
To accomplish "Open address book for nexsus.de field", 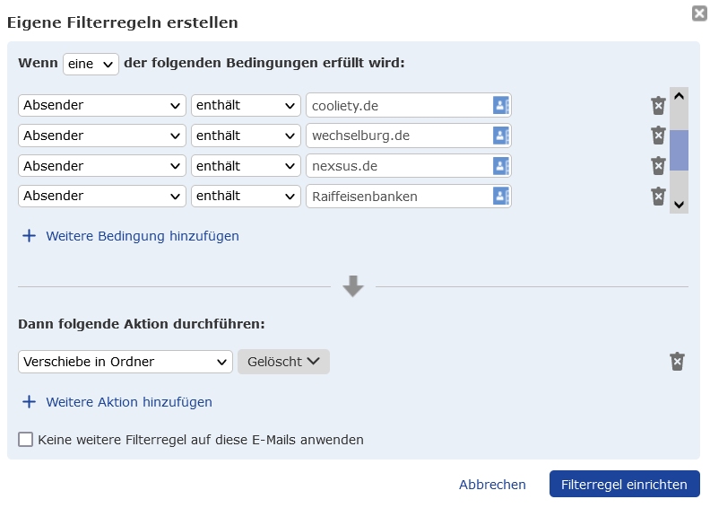I will [x=500, y=166].
